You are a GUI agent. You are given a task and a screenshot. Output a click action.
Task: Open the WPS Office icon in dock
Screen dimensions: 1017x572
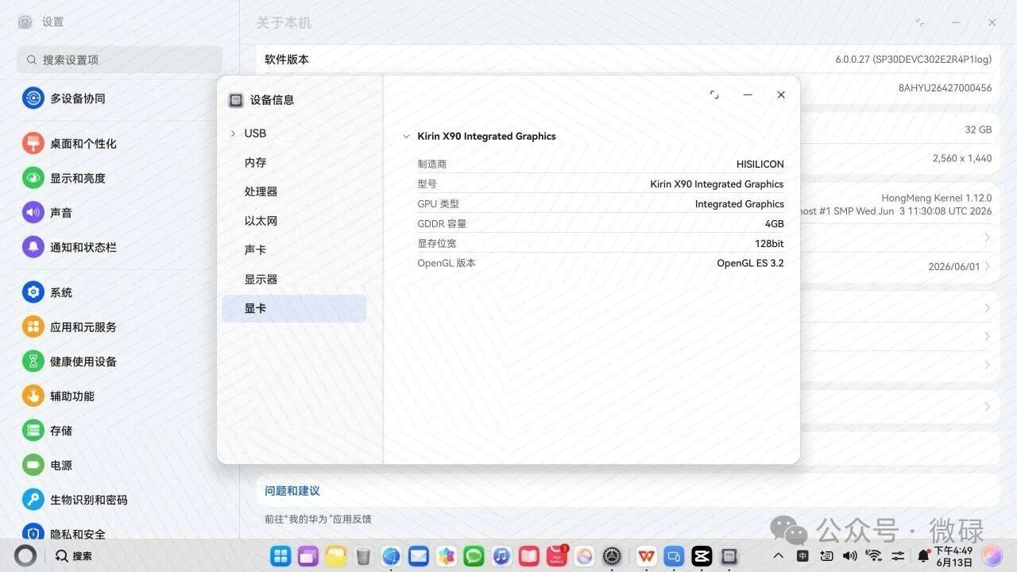[x=647, y=556]
